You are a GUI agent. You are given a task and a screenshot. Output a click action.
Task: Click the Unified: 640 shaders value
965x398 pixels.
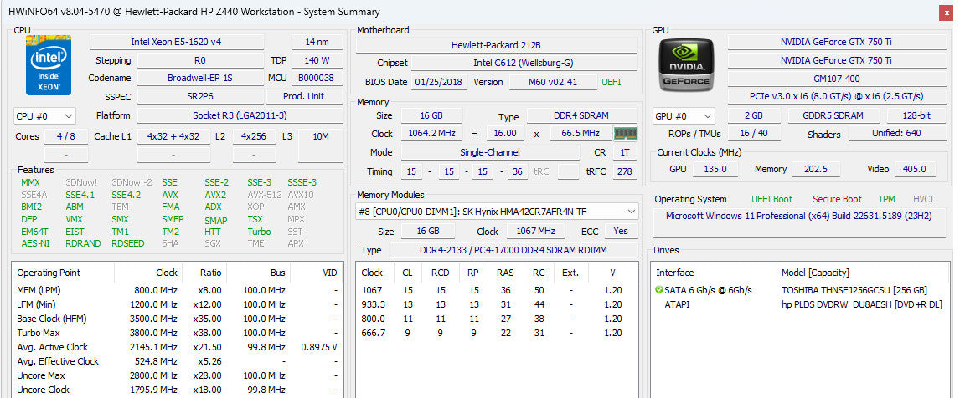click(x=896, y=133)
